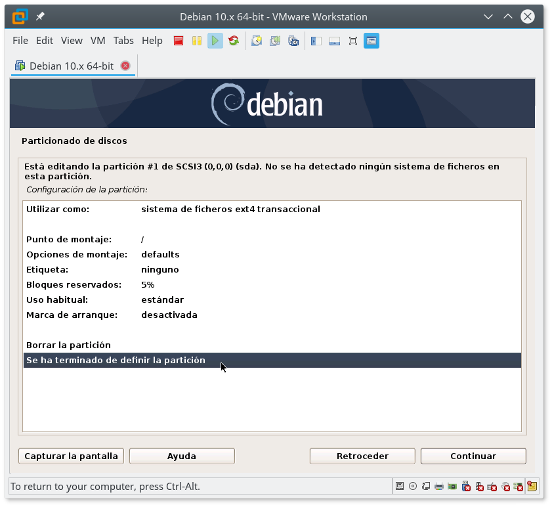Open the snapshot manager icon
The height and width of the screenshot is (507, 552).
[293, 41]
